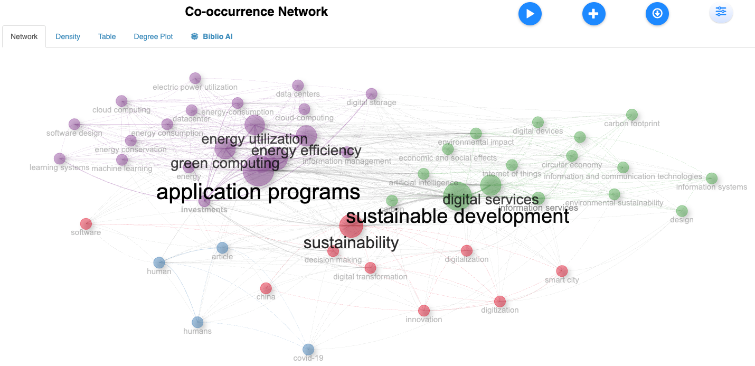Click the blue play run button

point(530,14)
